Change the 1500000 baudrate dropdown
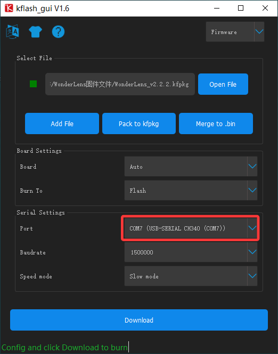This screenshot has height=354, width=278. (x=191, y=252)
